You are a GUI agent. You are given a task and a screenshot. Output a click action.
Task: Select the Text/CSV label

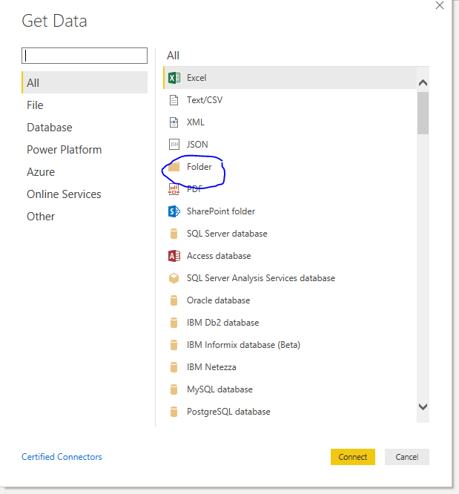(x=205, y=100)
